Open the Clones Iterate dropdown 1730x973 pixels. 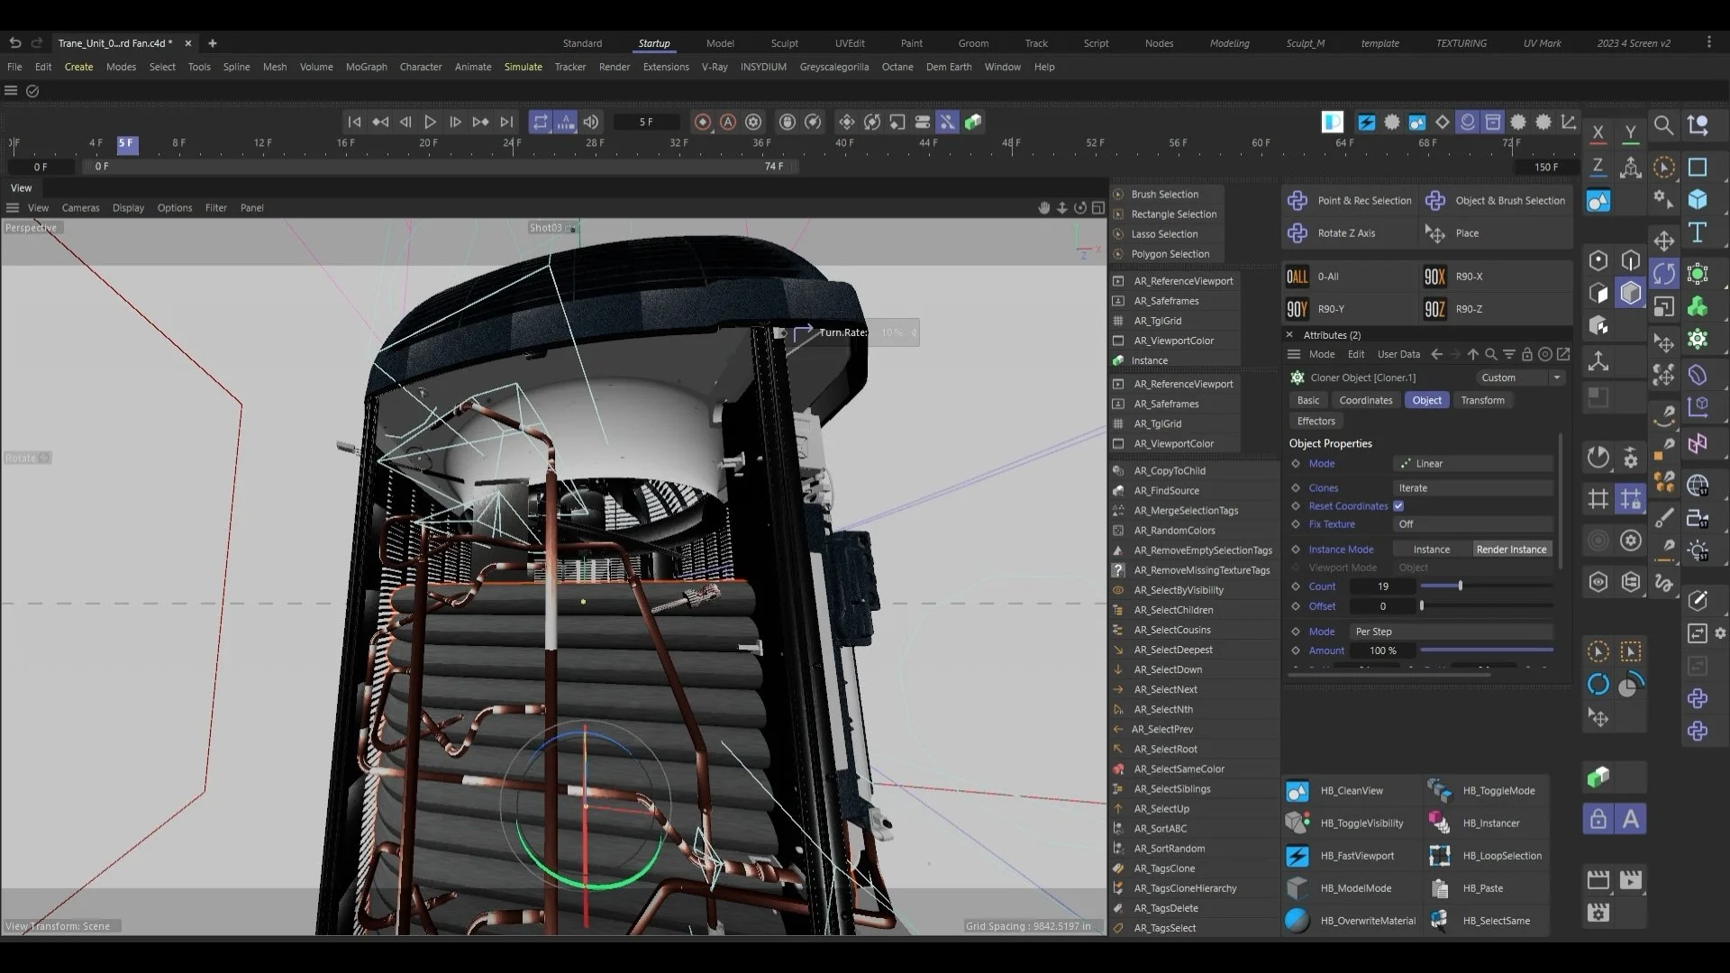[1472, 488]
